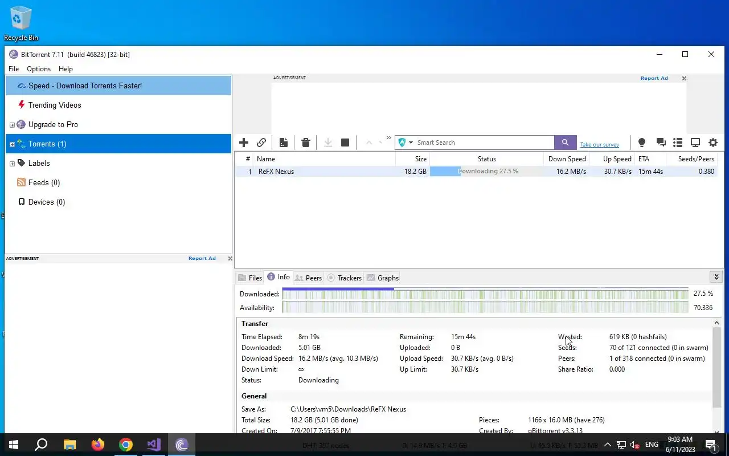The image size is (729, 456).
Task: Switch to the Graphs tab
Action: [383, 278]
